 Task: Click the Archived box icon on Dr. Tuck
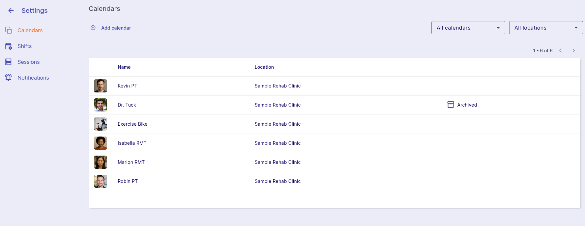point(451,105)
